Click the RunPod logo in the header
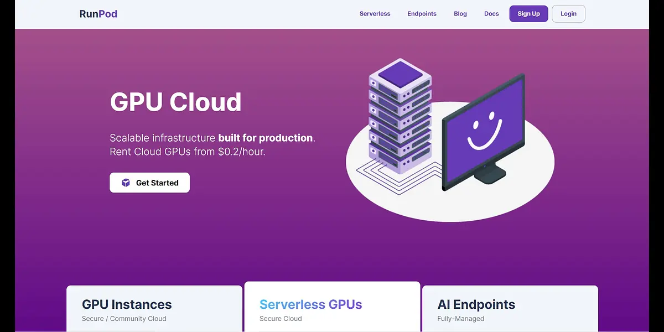This screenshot has width=664, height=332. pos(98,14)
